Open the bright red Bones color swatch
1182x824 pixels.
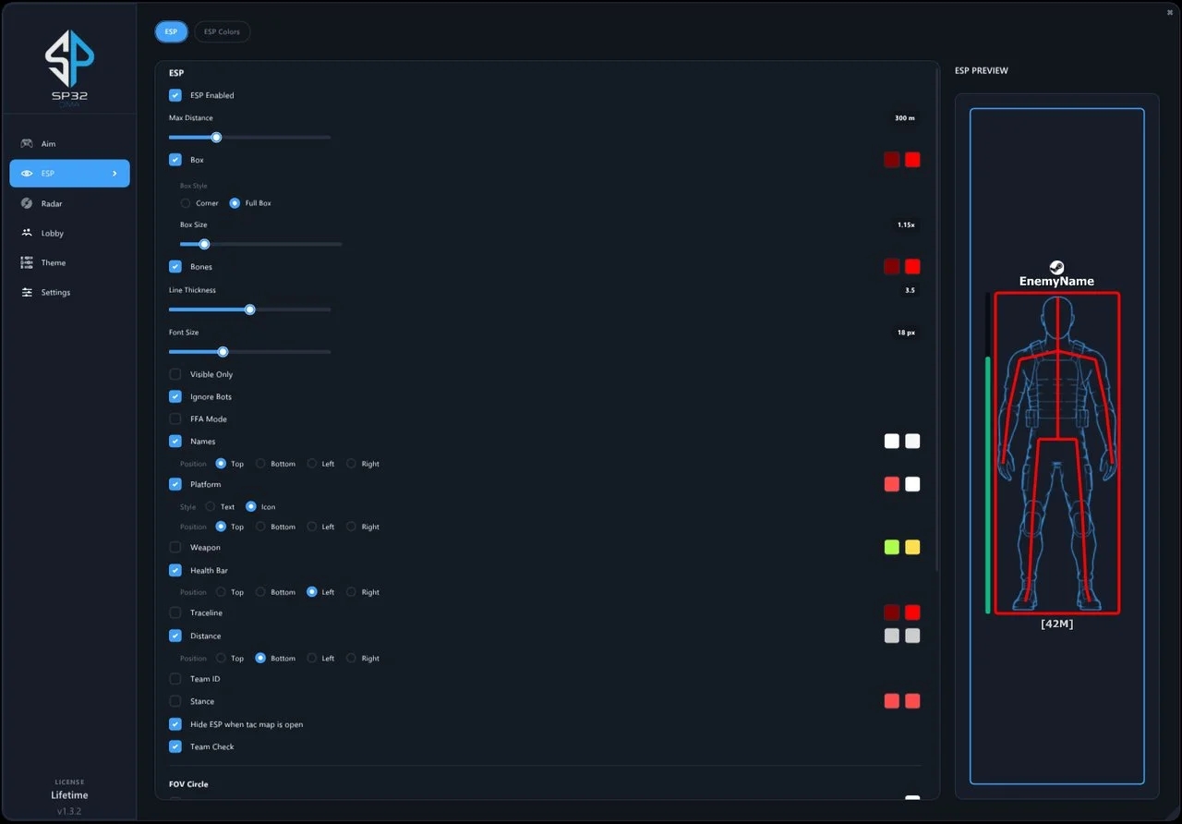coord(912,267)
